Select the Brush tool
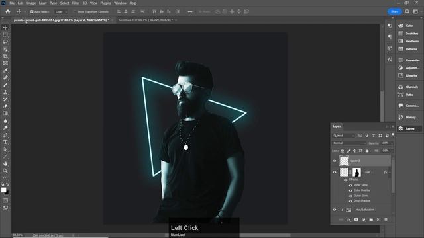424x238 pixels. click(5, 85)
